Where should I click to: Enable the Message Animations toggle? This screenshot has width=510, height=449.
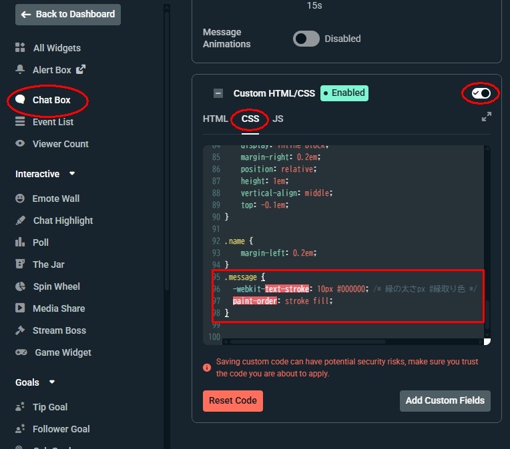pyautogui.click(x=306, y=39)
